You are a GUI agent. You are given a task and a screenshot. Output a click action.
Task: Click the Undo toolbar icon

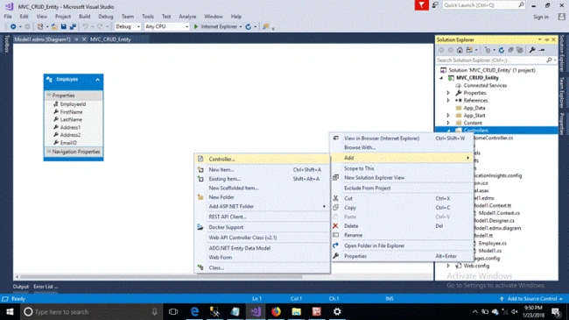85,26
